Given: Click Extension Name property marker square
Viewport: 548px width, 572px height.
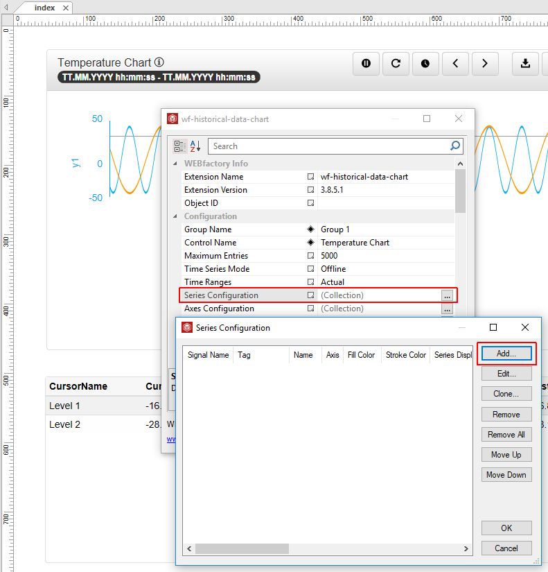Looking at the screenshot, I should (310, 177).
